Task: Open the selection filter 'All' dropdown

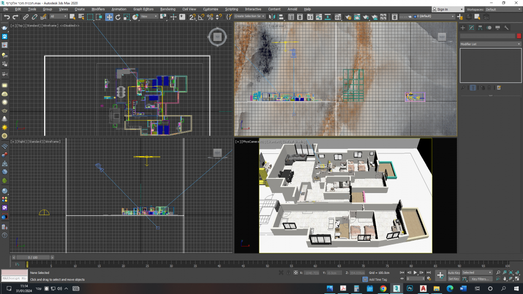Action: 59,17
